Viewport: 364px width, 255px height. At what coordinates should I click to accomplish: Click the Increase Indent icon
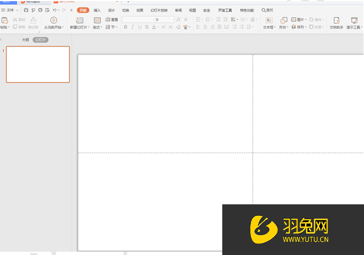(226, 19)
